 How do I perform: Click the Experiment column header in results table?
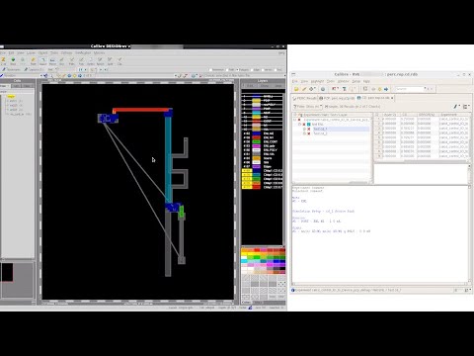453,115
